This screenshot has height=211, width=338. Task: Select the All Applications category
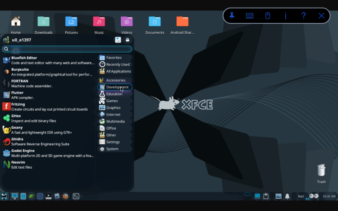click(115, 71)
